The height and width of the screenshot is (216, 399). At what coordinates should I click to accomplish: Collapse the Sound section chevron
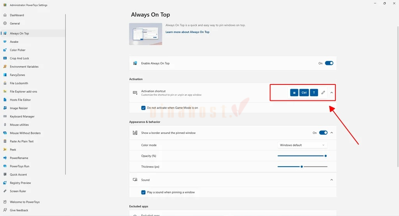tap(332, 180)
